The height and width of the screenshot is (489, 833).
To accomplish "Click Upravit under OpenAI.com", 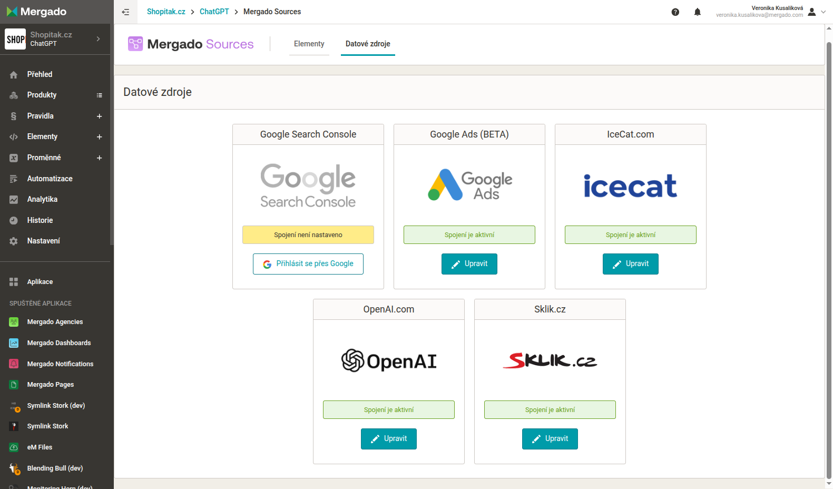I will [389, 439].
